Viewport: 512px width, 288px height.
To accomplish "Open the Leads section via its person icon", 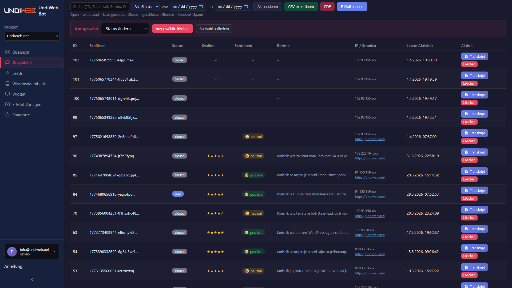I will pyautogui.click(x=7, y=73).
